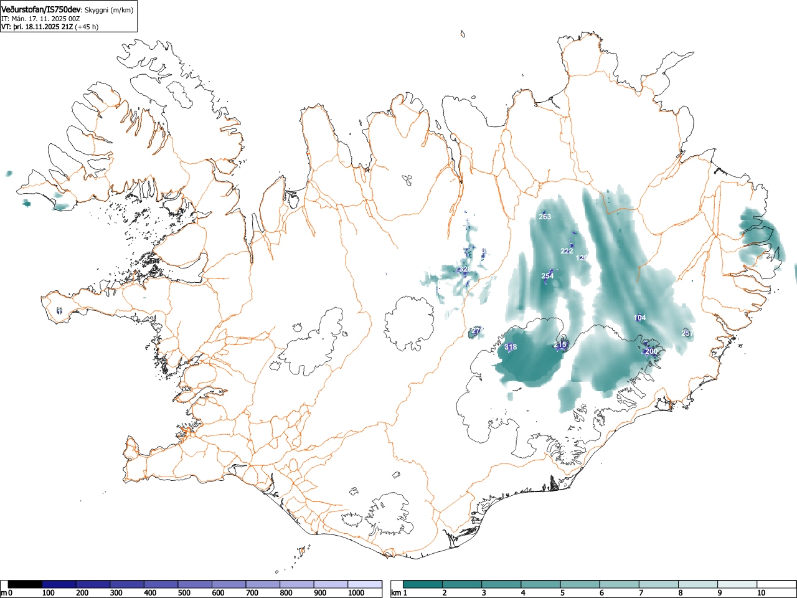Click the map visibility value '263'

[545, 217]
